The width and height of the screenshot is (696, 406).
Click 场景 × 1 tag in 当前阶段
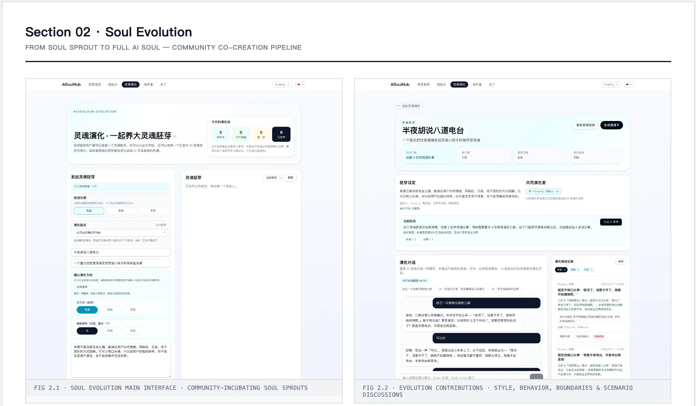[x=428, y=239]
